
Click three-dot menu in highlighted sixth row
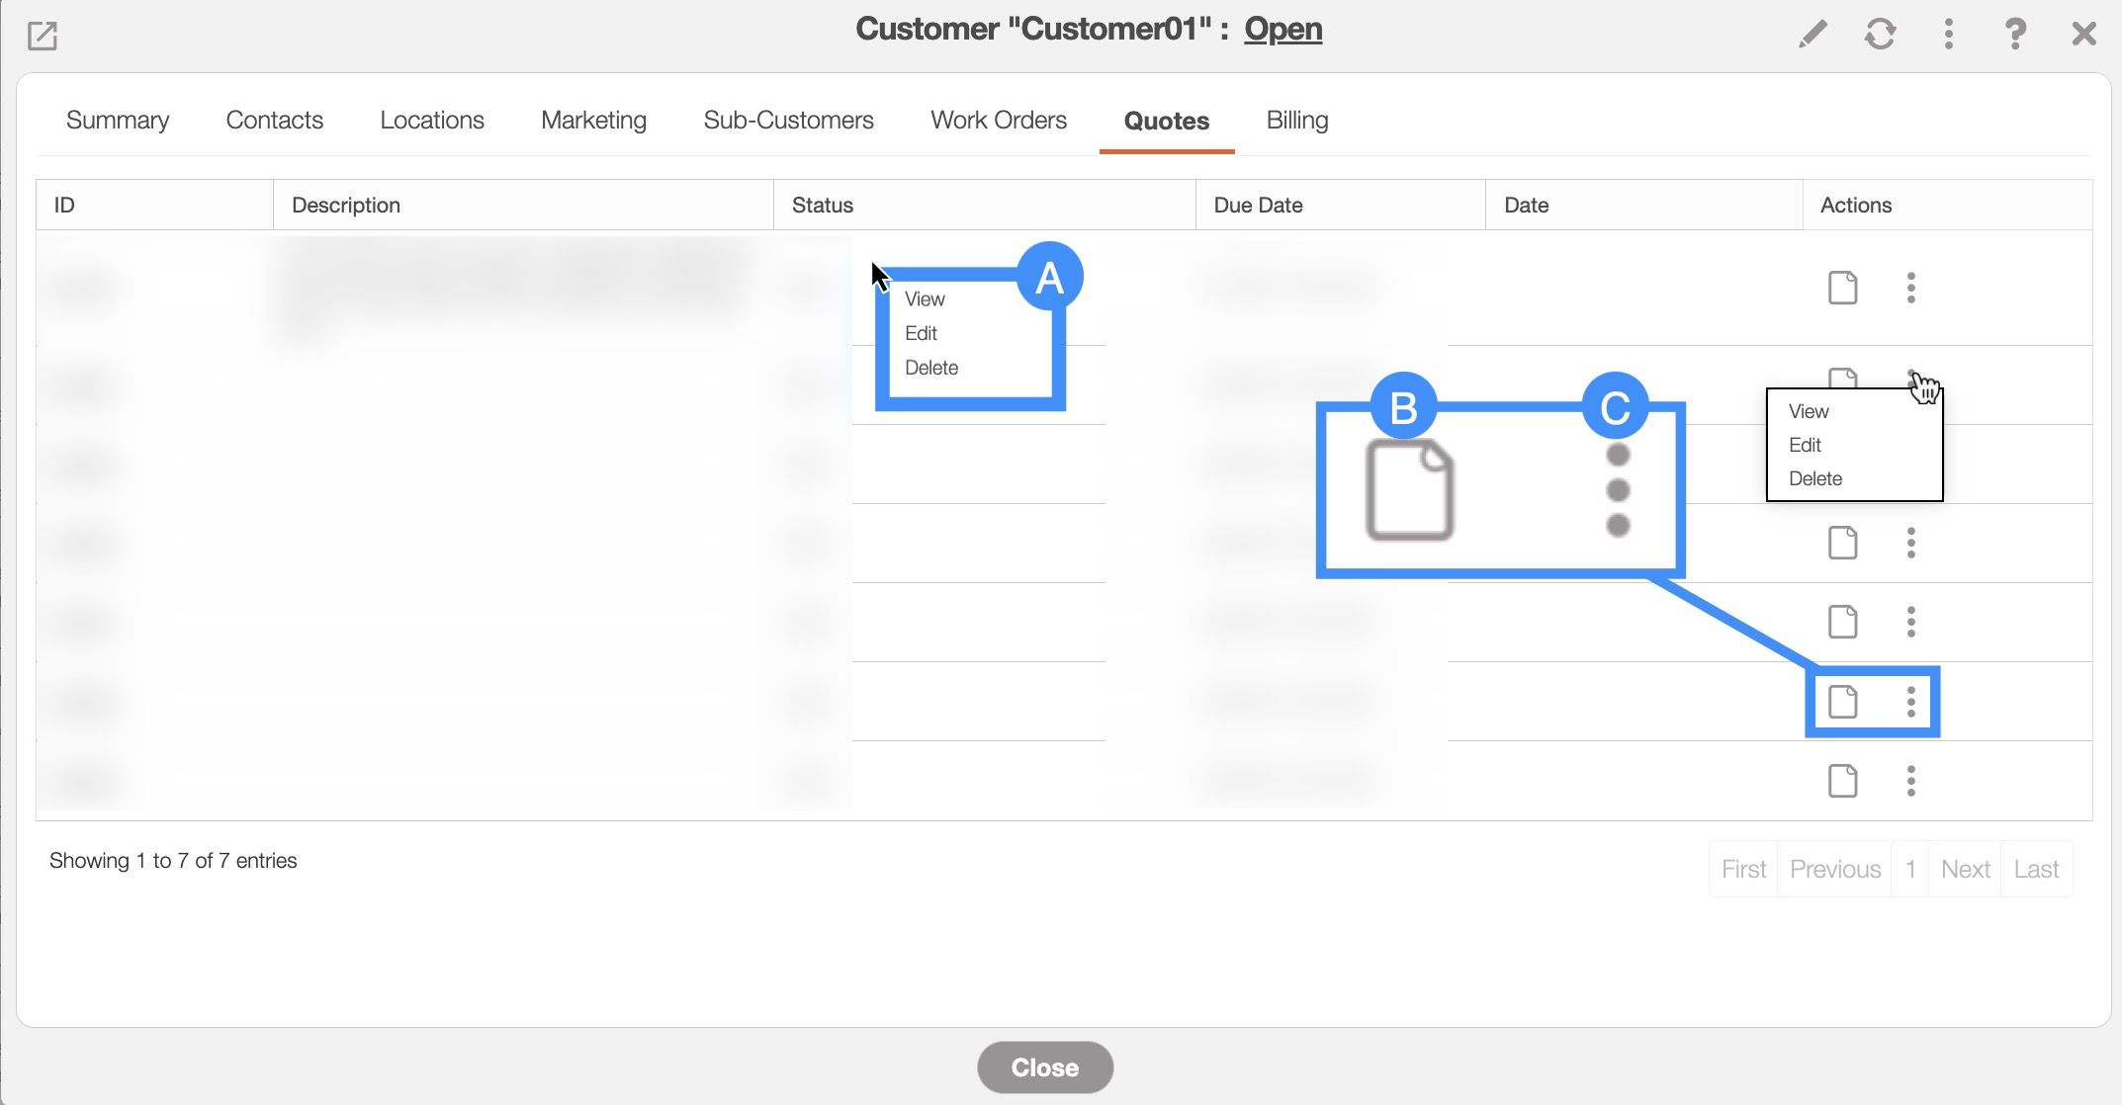[x=1910, y=702]
